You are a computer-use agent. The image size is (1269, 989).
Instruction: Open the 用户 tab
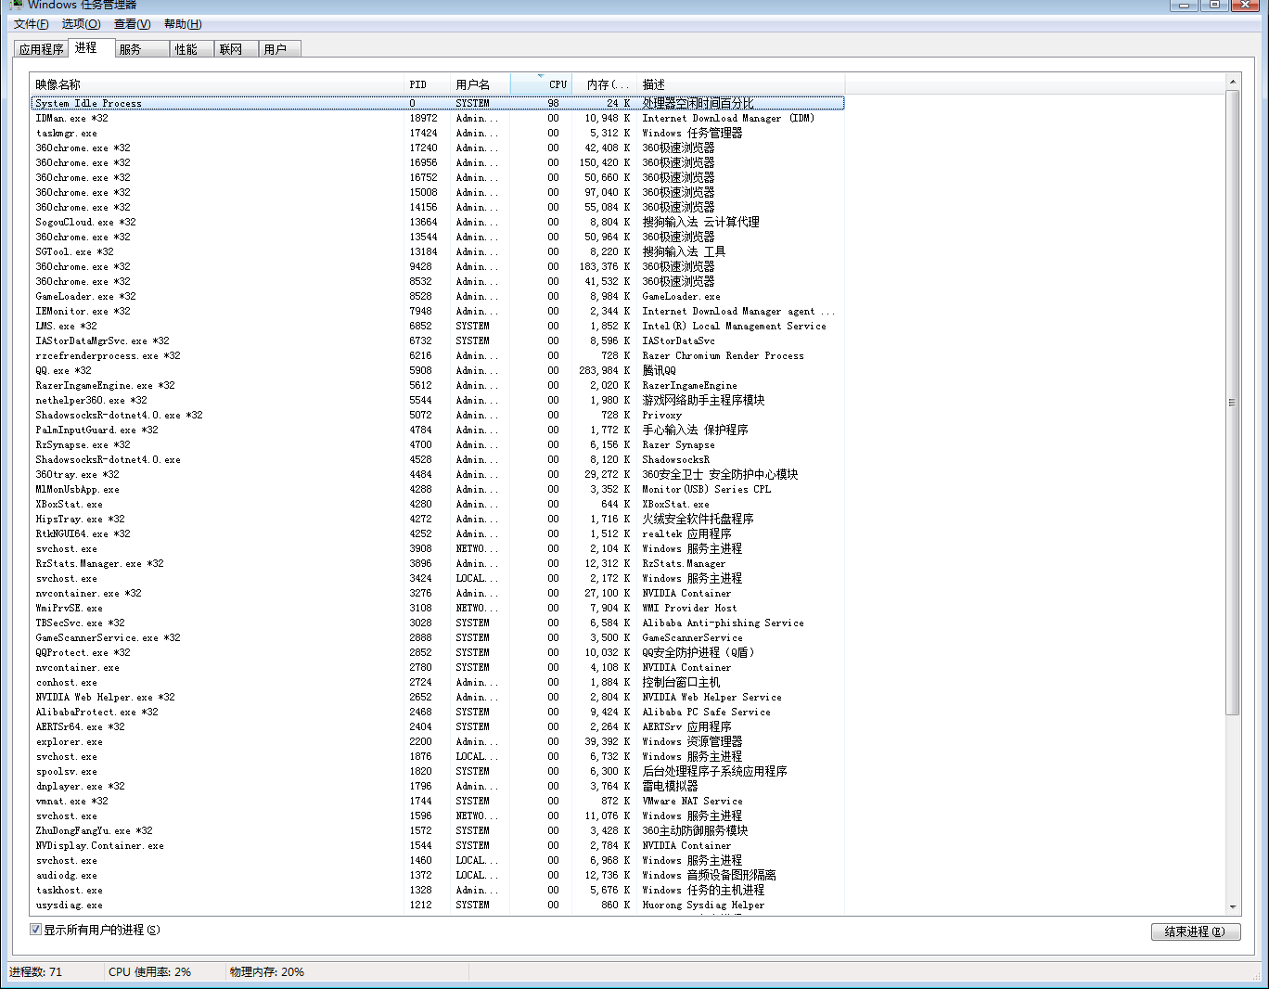tap(280, 49)
